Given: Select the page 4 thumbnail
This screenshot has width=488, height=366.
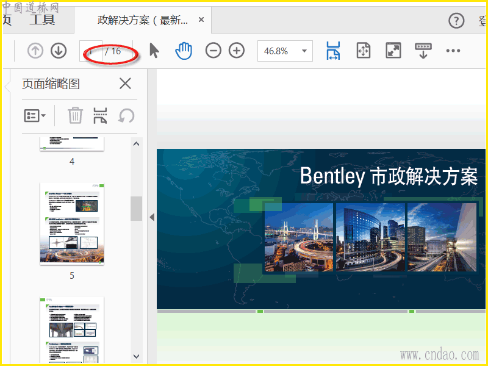Looking at the screenshot, I should coord(72,144).
